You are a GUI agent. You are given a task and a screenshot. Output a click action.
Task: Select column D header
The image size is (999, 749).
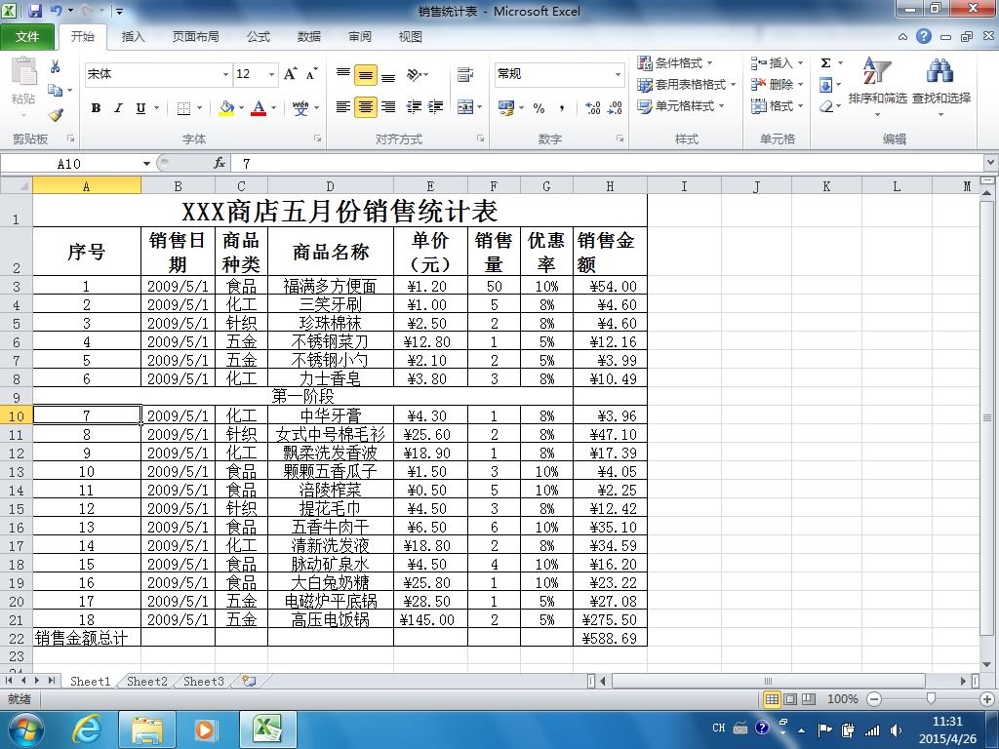[x=330, y=186]
